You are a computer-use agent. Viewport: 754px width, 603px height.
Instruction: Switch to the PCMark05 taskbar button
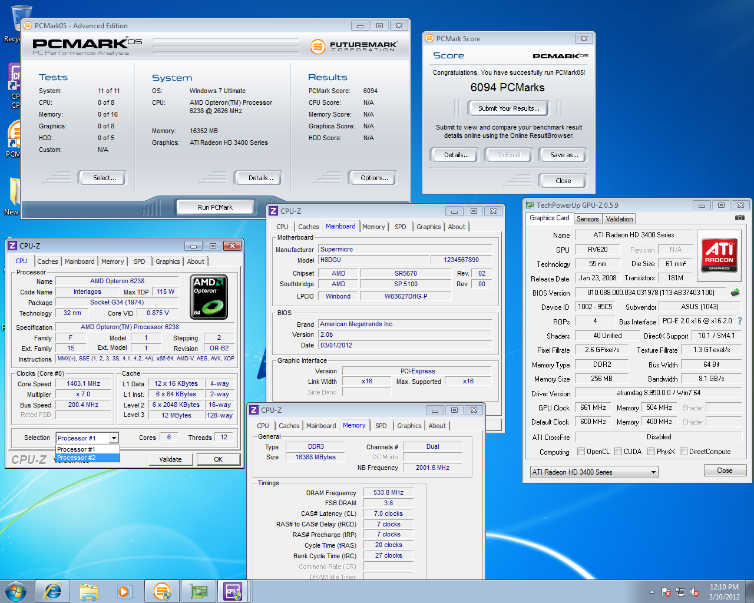coord(161,591)
